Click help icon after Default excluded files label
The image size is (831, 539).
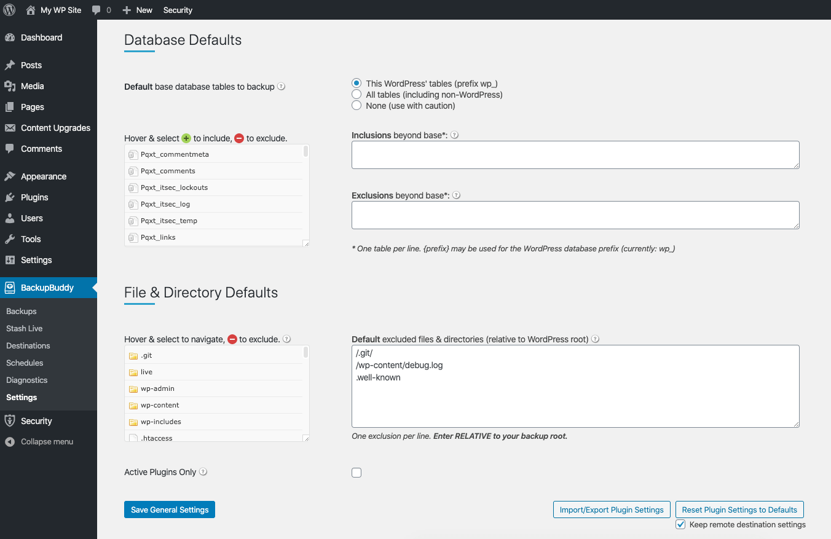pos(595,339)
